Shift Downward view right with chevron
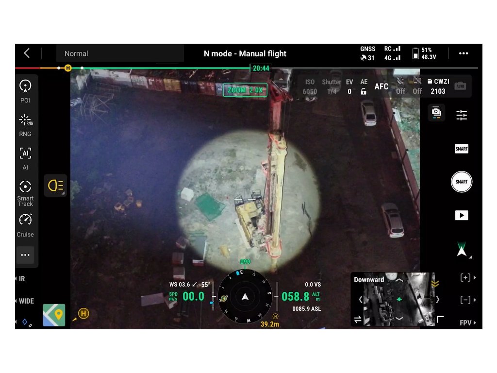Image resolution: width=497 pixels, height=373 pixels. click(438, 299)
